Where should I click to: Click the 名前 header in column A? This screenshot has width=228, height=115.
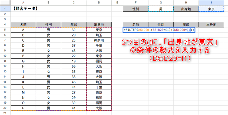(23, 24)
